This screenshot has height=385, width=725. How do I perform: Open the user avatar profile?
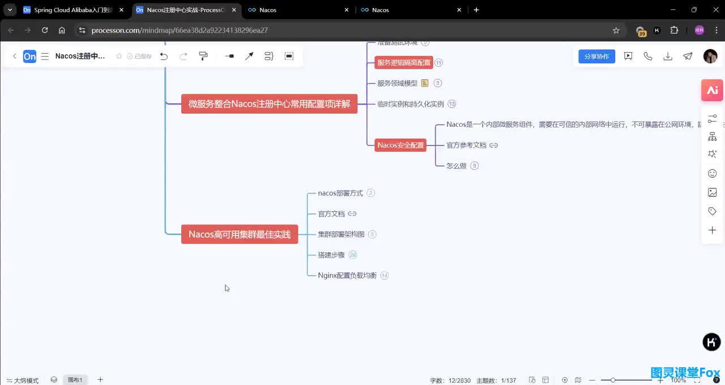(x=710, y=56)
